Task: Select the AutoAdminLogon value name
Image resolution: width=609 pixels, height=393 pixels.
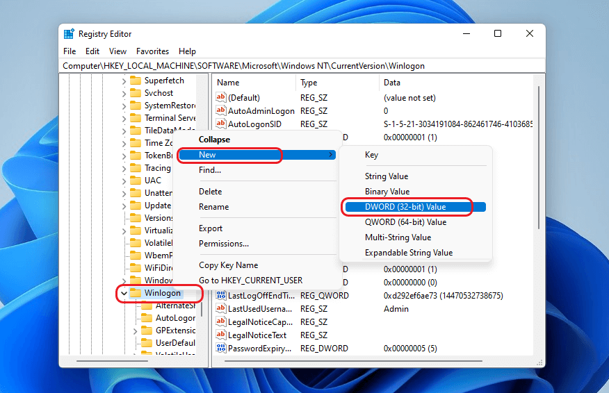Action: click(x=261, y=111)
